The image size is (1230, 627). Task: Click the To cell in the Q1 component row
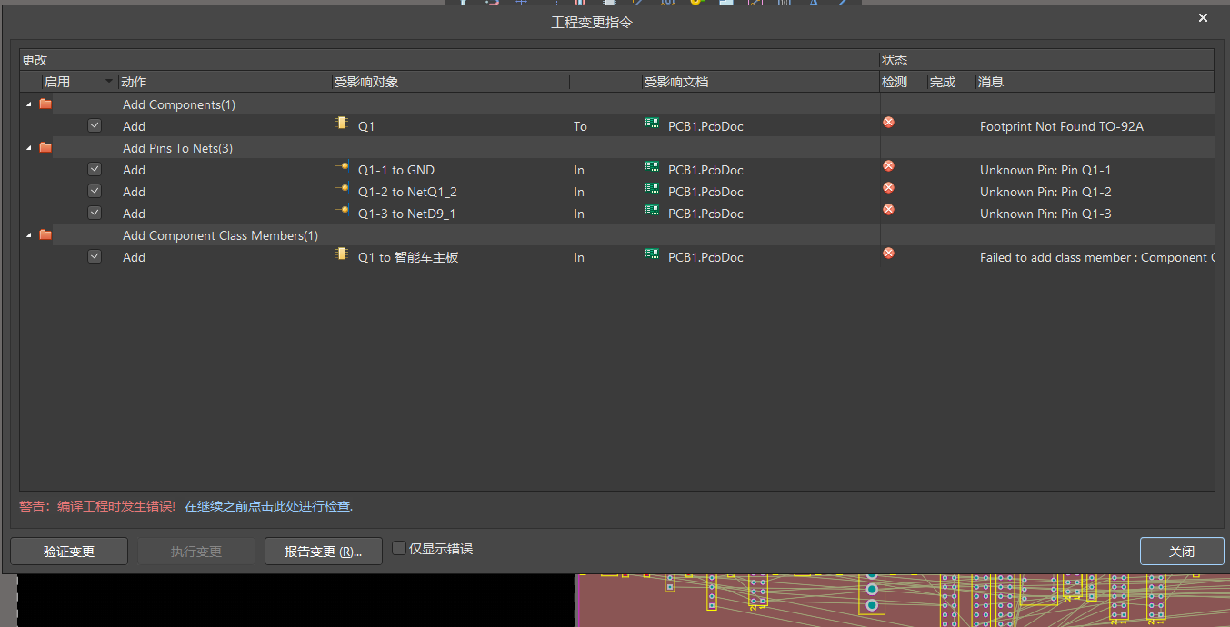click(x=580, y=126)
